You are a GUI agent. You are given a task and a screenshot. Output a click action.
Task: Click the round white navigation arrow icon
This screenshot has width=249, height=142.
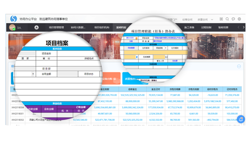click(37, 27)
